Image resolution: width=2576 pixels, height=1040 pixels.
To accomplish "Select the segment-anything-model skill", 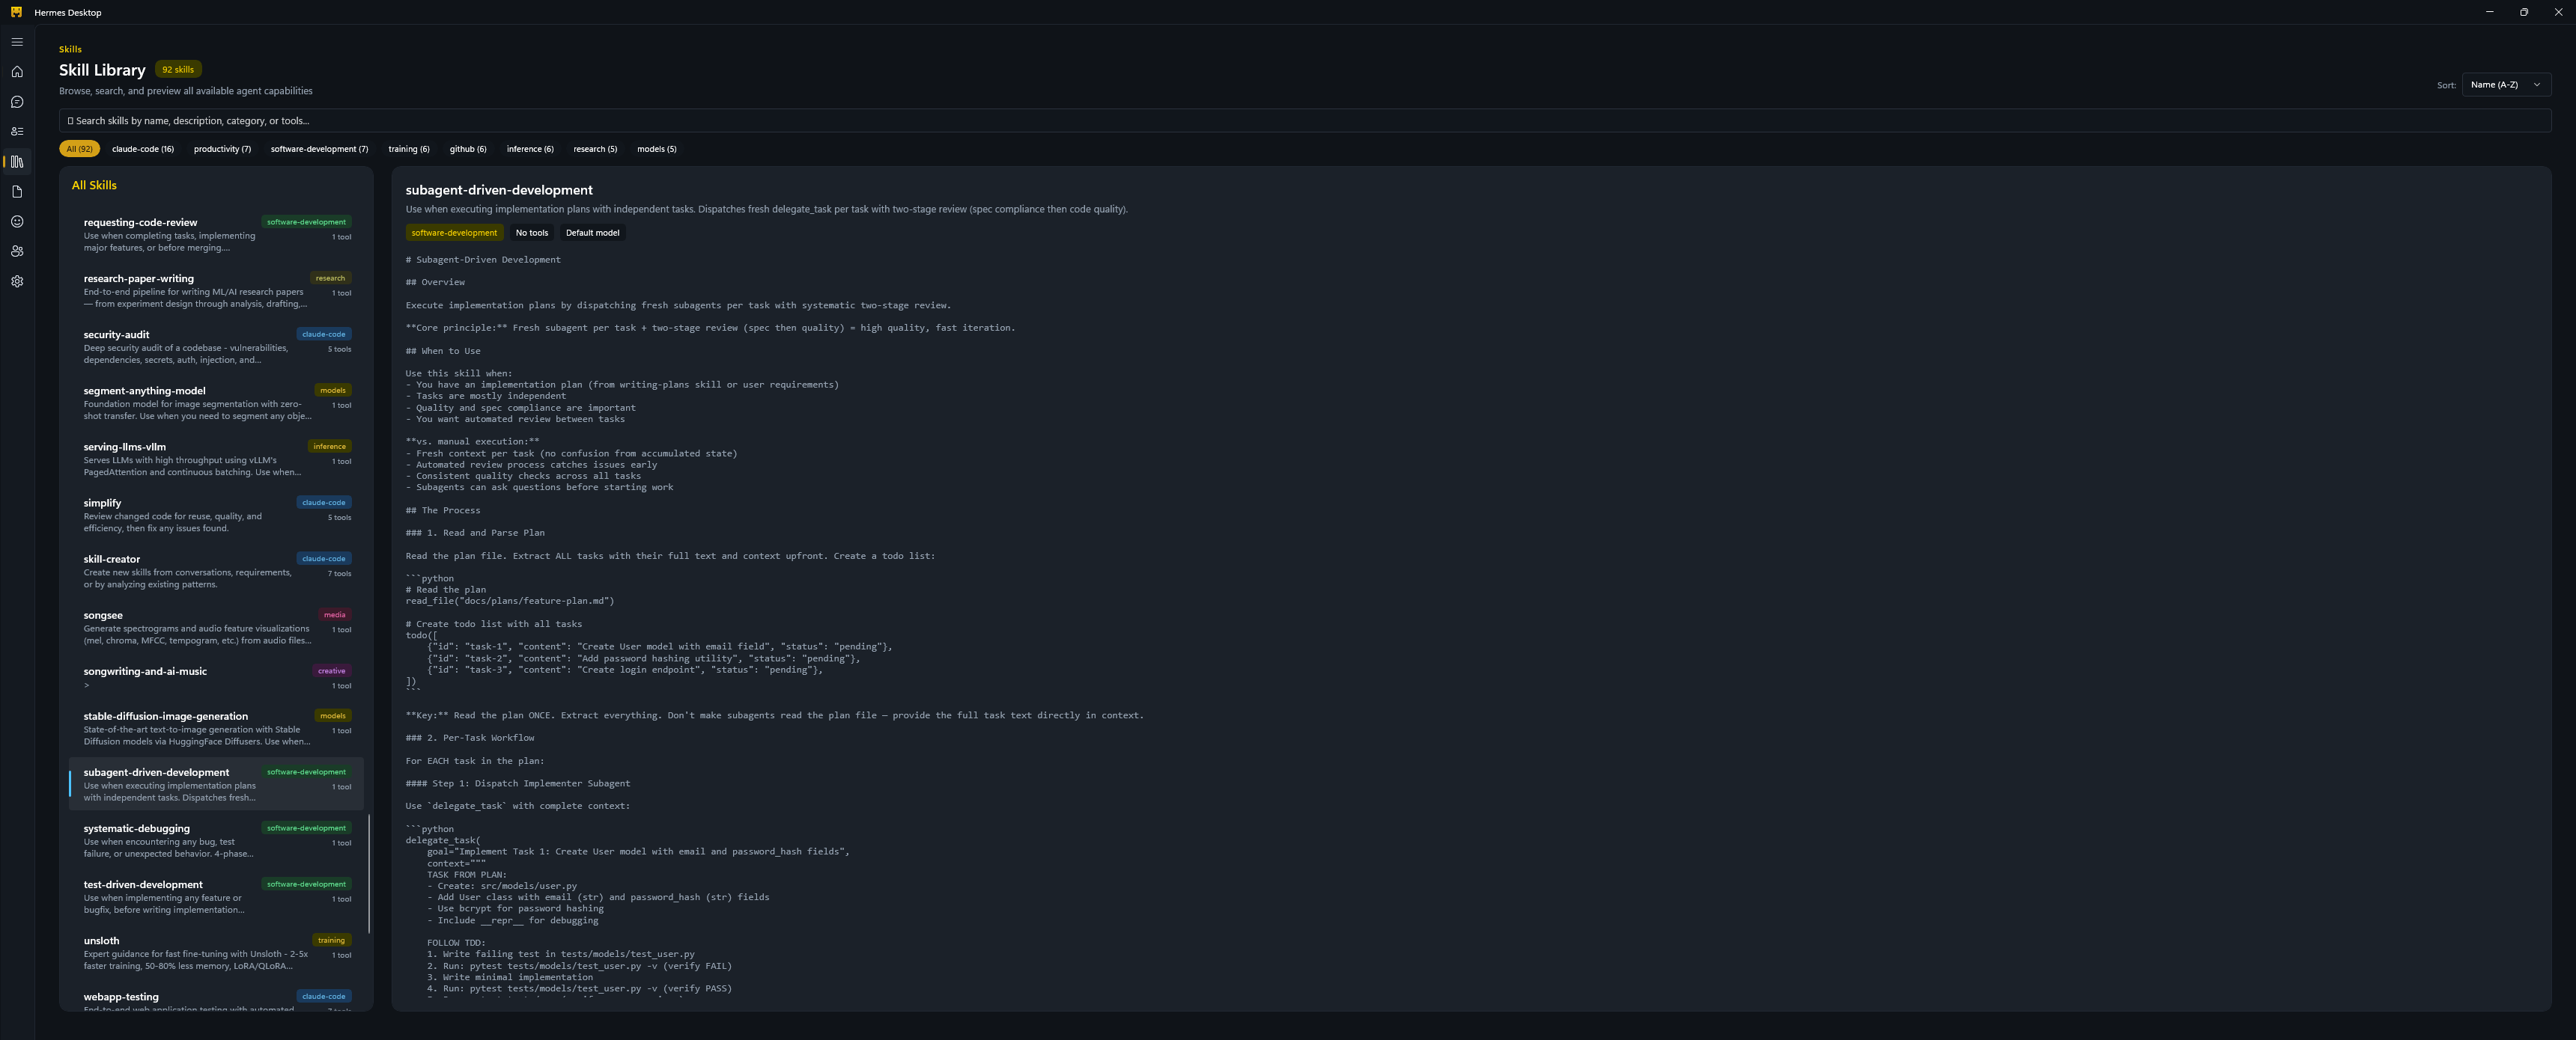I will coord(217,403).
